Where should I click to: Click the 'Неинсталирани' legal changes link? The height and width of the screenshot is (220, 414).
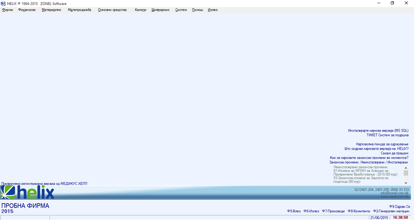[372, 162]
